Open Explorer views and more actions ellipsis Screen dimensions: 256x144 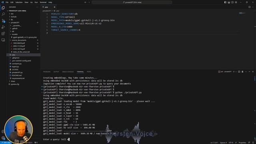click(37, 7)
